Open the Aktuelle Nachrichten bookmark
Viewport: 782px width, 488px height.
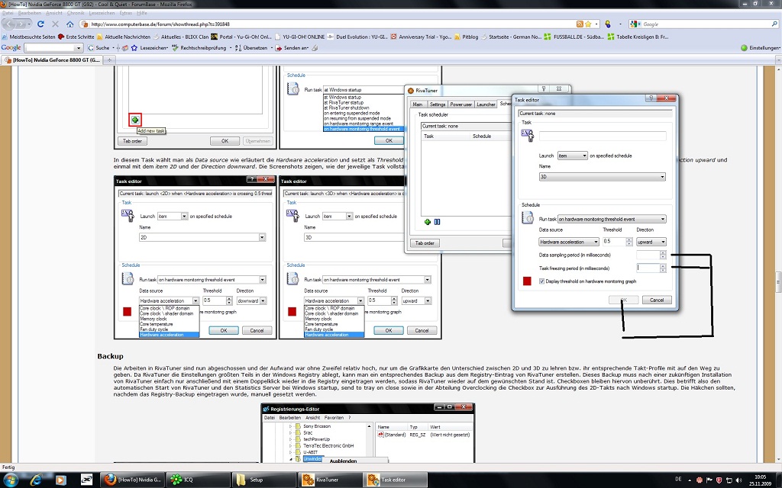pos(124,37)
